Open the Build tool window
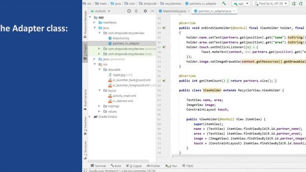The width and height of the screenshot is (306, 172). (x=116, y=166)
